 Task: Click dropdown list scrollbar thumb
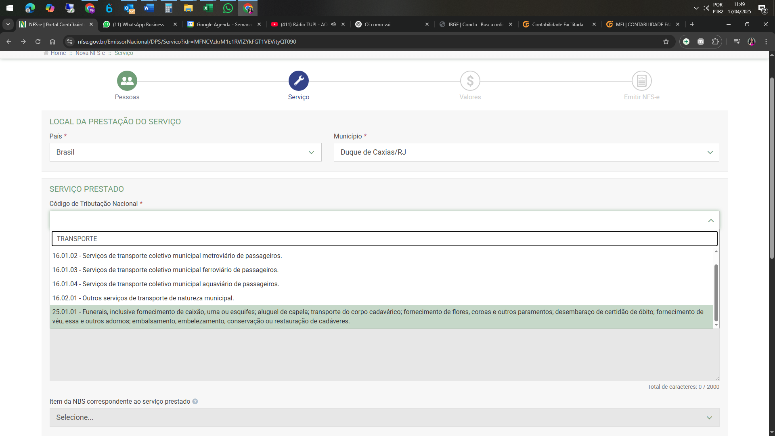click(716, 293)
